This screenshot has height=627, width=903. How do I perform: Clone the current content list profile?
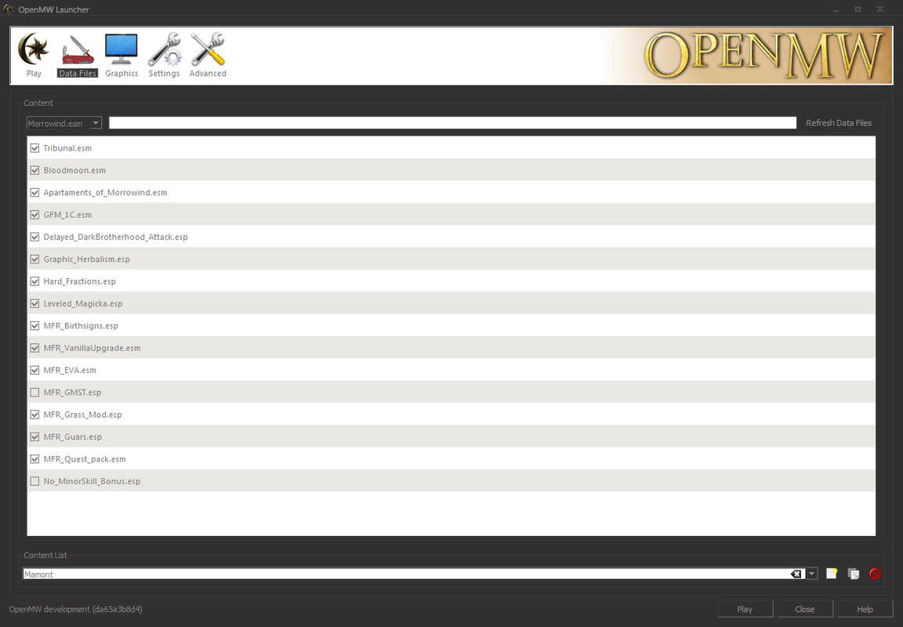[854, 574]
